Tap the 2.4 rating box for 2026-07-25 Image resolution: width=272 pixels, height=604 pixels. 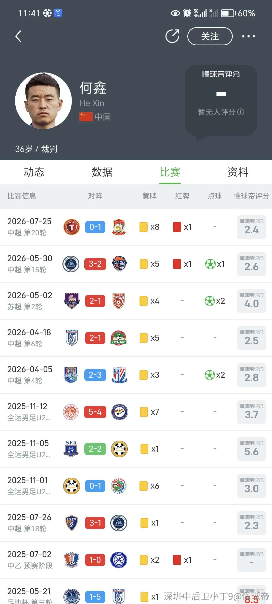(251, 227)
